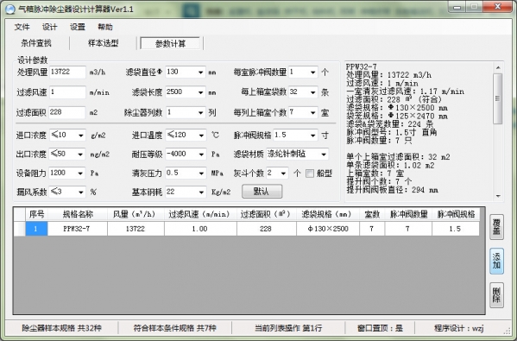The width and height of the screenshot is (517, 341).
Task: Click the 过滤风速 input field
Action: point(67,92)
